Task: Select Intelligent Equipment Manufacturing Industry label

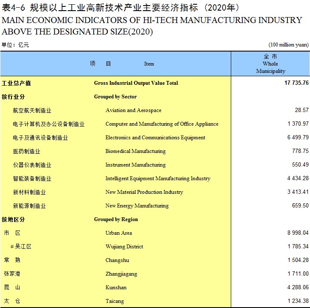Action: (158, 178)
